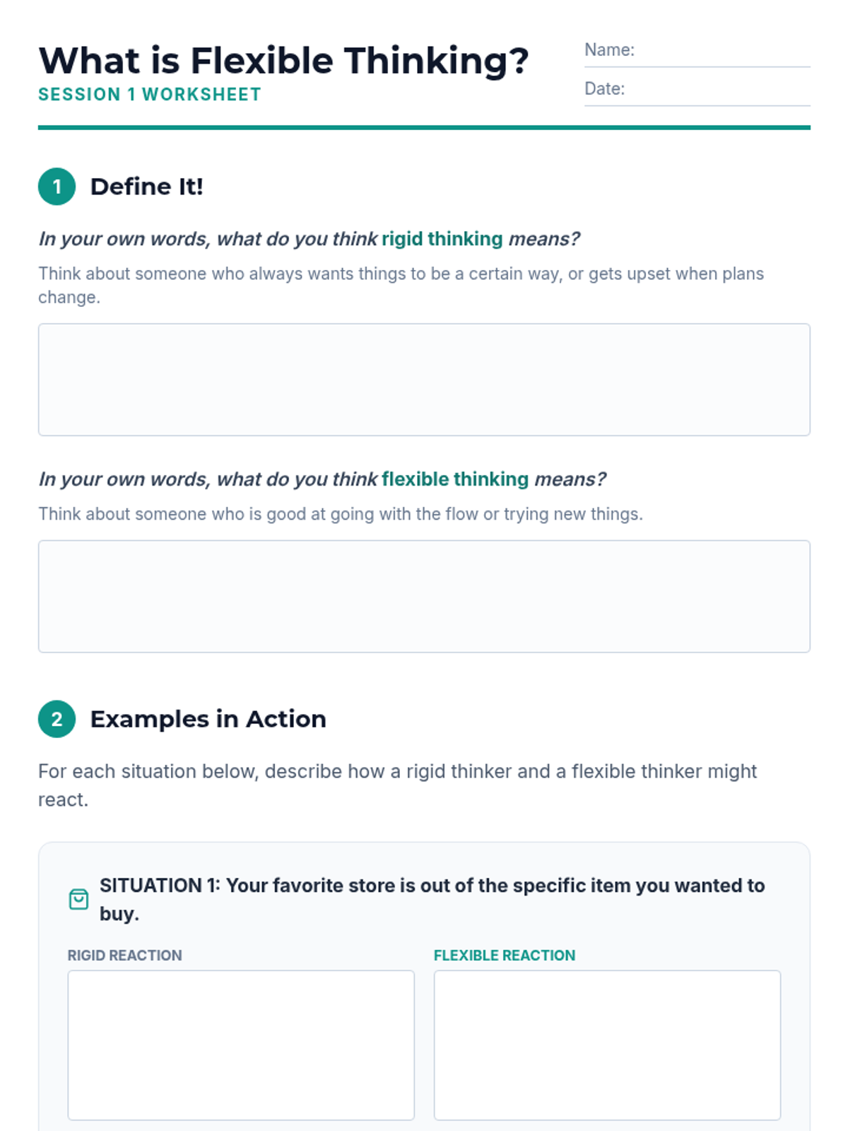Viewport: 848px width, 1131px height.
Task: Click the highlighted "rigid thinking" term
Action: click(x=442, y=239)
